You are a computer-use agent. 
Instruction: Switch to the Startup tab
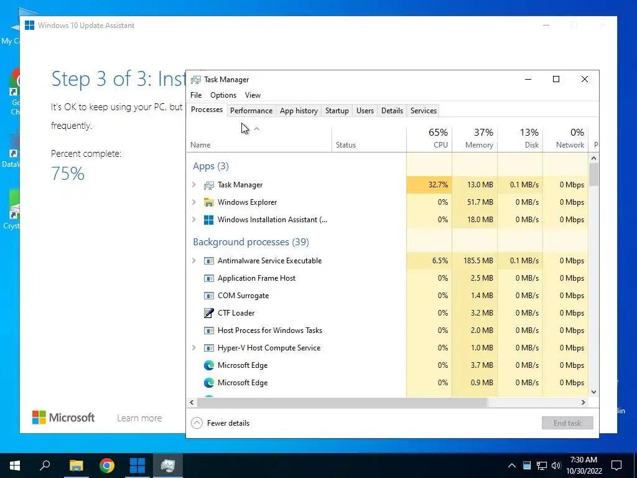[337, 111]
